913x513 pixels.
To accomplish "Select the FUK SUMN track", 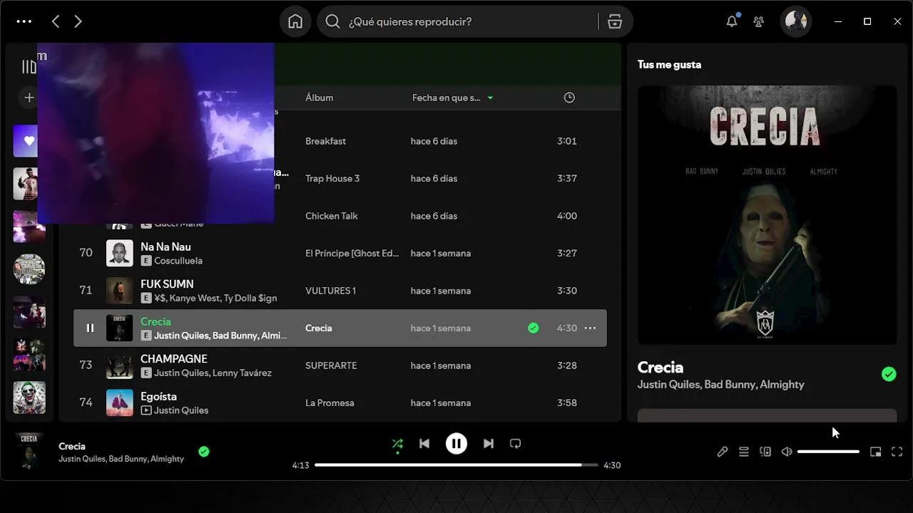I will [167, 284].
